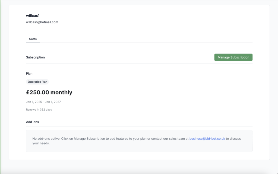278x174 pixels.
Task: Click the word monthly beside the price
Action: coord(61,92)
